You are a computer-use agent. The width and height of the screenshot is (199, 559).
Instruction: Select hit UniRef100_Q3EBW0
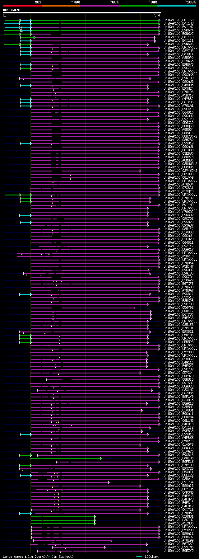point(178,154)
